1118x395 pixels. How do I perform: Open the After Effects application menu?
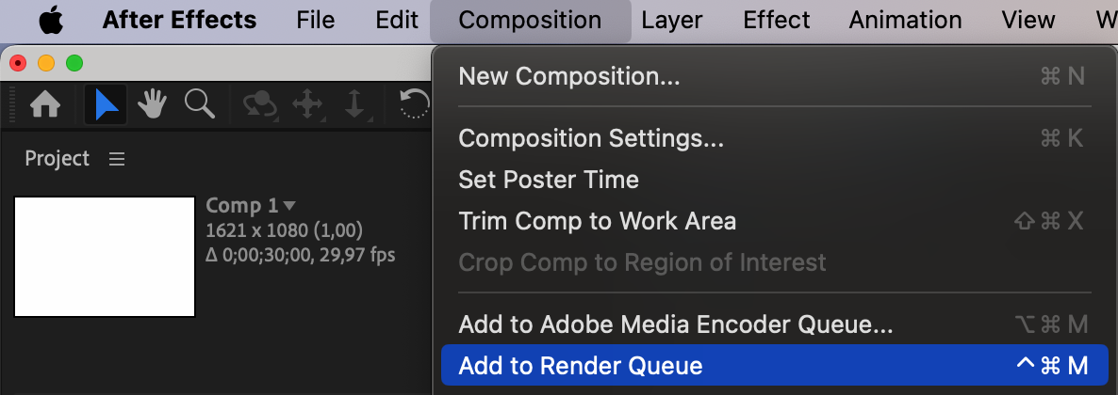click(x=179, y=20)
